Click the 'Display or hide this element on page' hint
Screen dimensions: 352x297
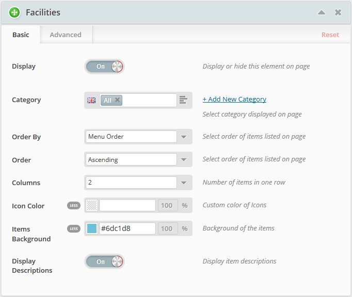click(x=256, y=66)
